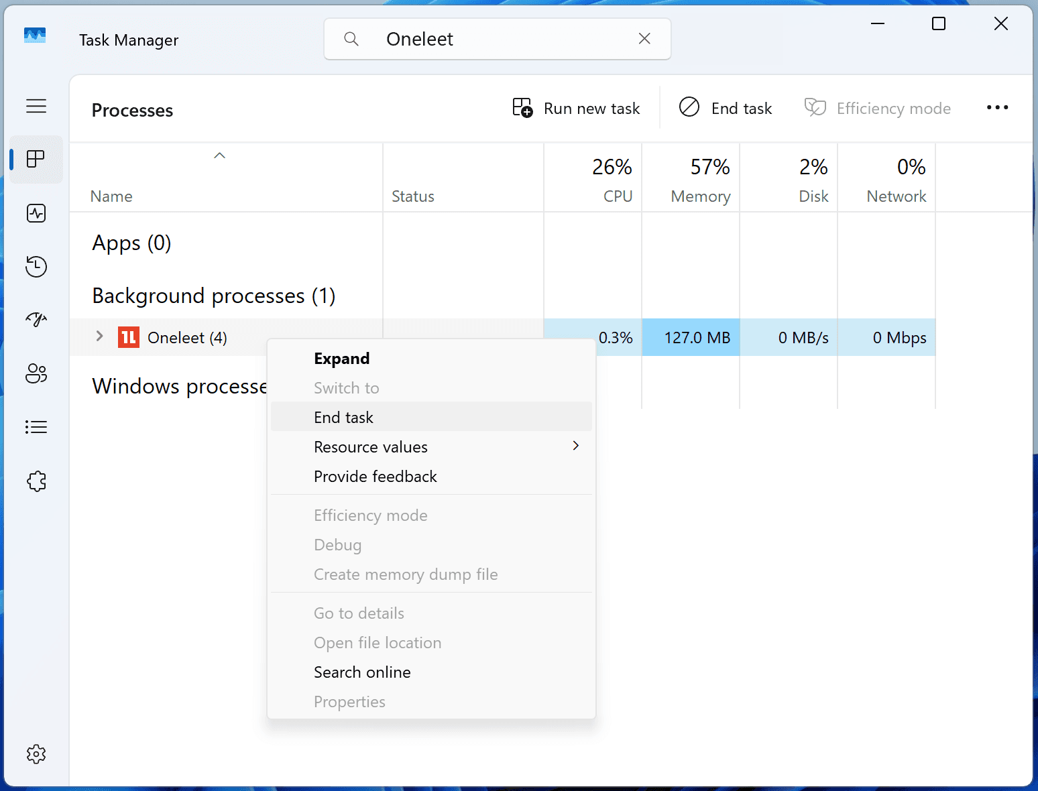Screen dimensions: 1038x791
Task: Open the Performance page icon
Action: [x=36, y=213]
